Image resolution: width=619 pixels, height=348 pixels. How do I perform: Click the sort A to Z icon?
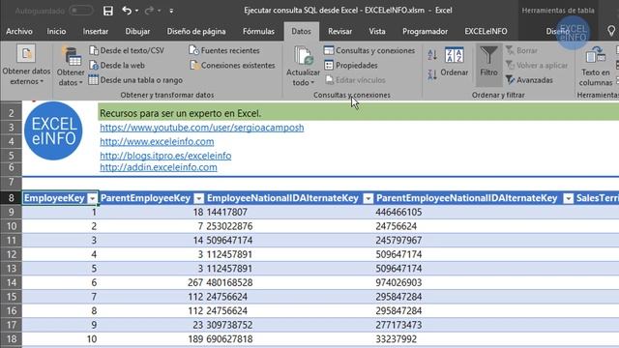[432, 55]
